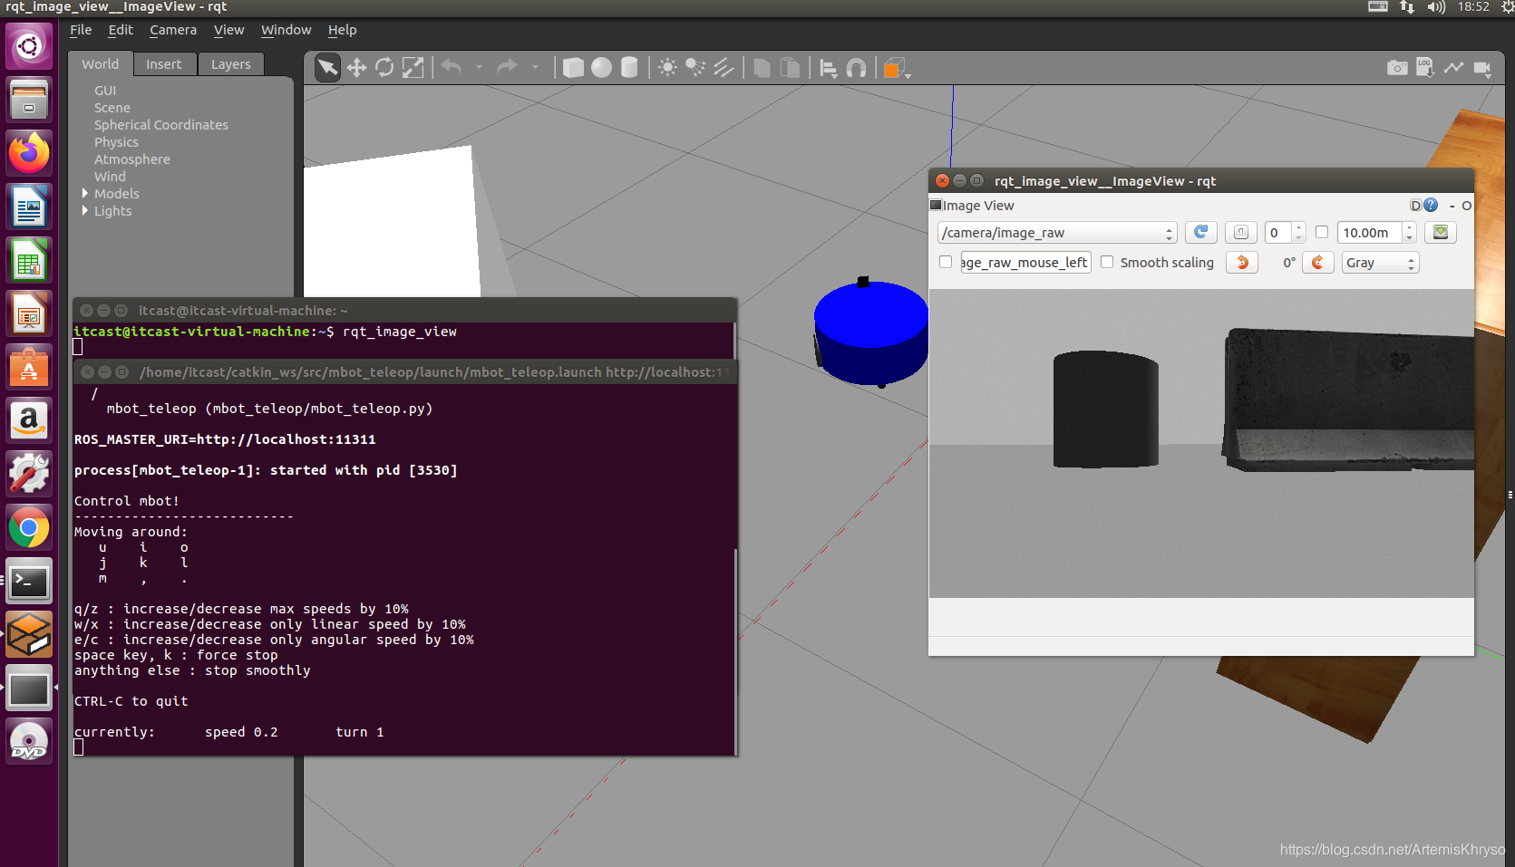The height and width of the screenshot is (867, 1515).
Task: Choose the scale mode tool
Action: (413, 68)
